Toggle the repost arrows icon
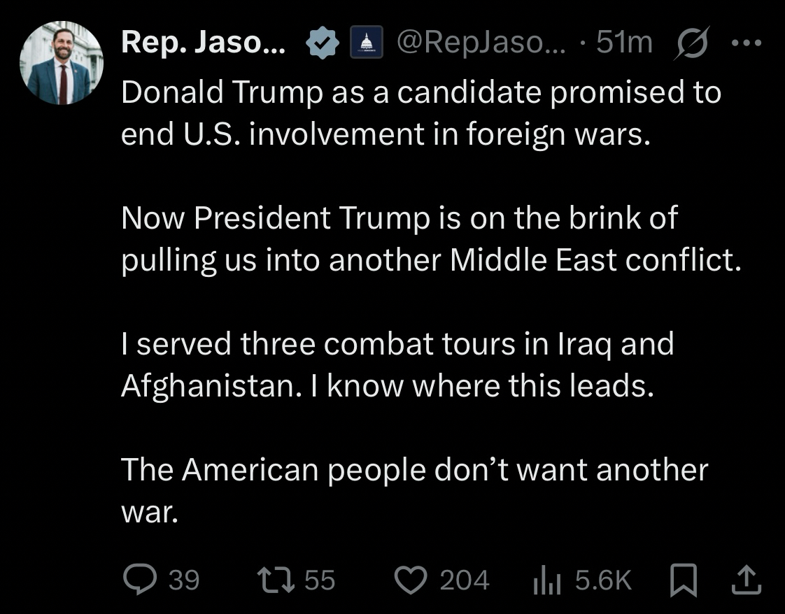This screenshot has height=614, width=785. click(271, 579)
